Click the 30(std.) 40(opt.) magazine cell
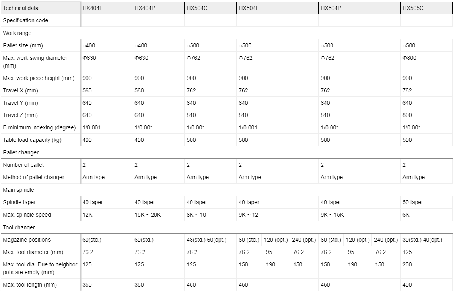The image size is (453, 291). [x=422, y=240]
